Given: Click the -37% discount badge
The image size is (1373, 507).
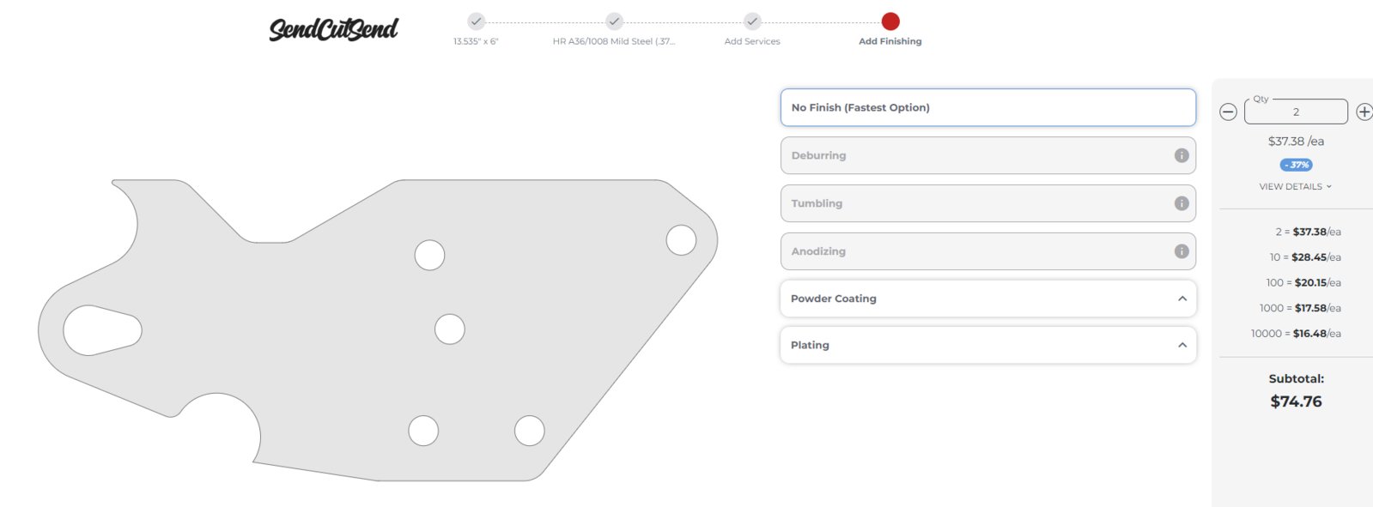Looking at the screenshot, I should 1297,165.
